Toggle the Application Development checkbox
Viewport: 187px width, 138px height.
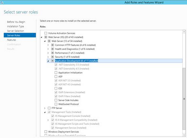52,61
